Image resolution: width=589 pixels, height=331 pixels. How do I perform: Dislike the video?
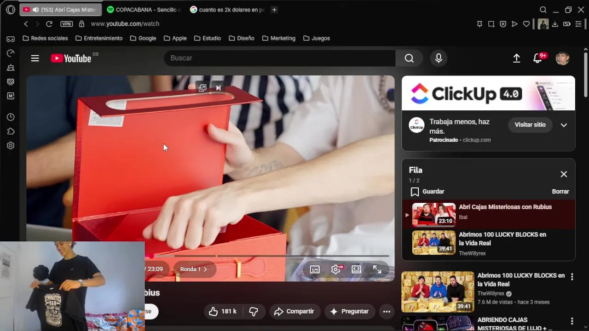[254, 311]
